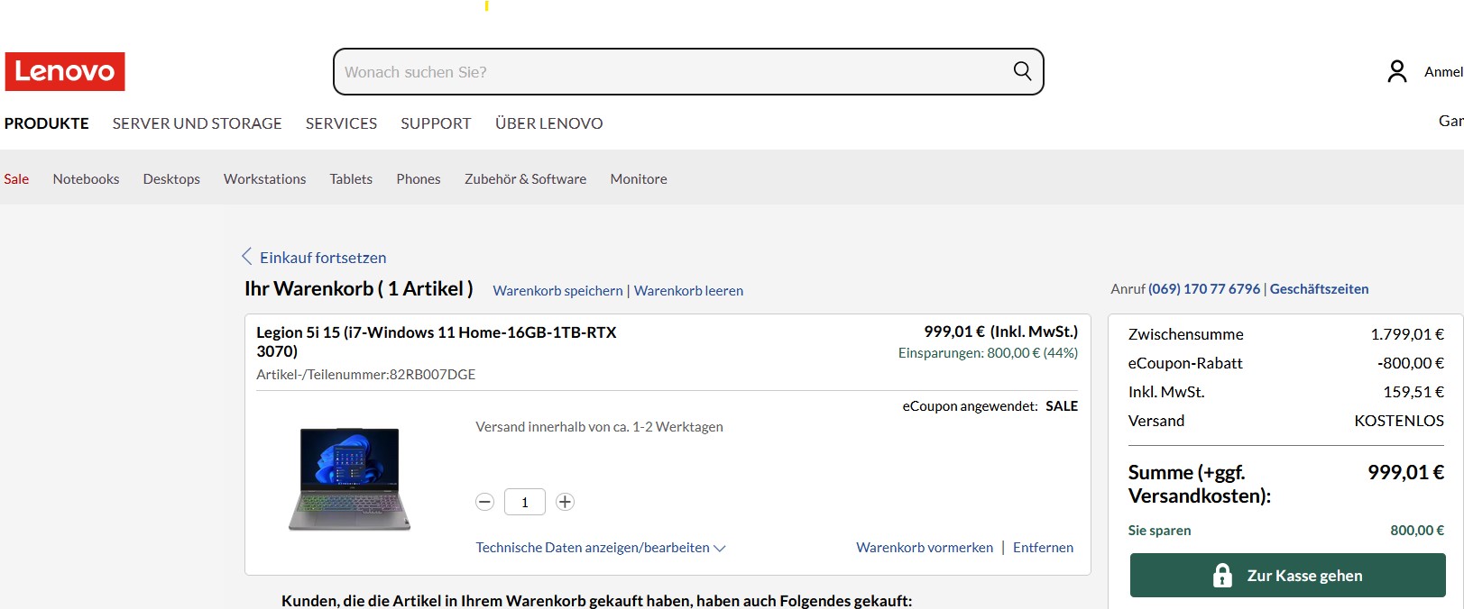Image resolution: width=1464 pixels, height=609 pixels.
Task: Click Versand innerhalb von ca. 1-2 Werktagen text
Action: pyautogui.click(x=599, y=427)
